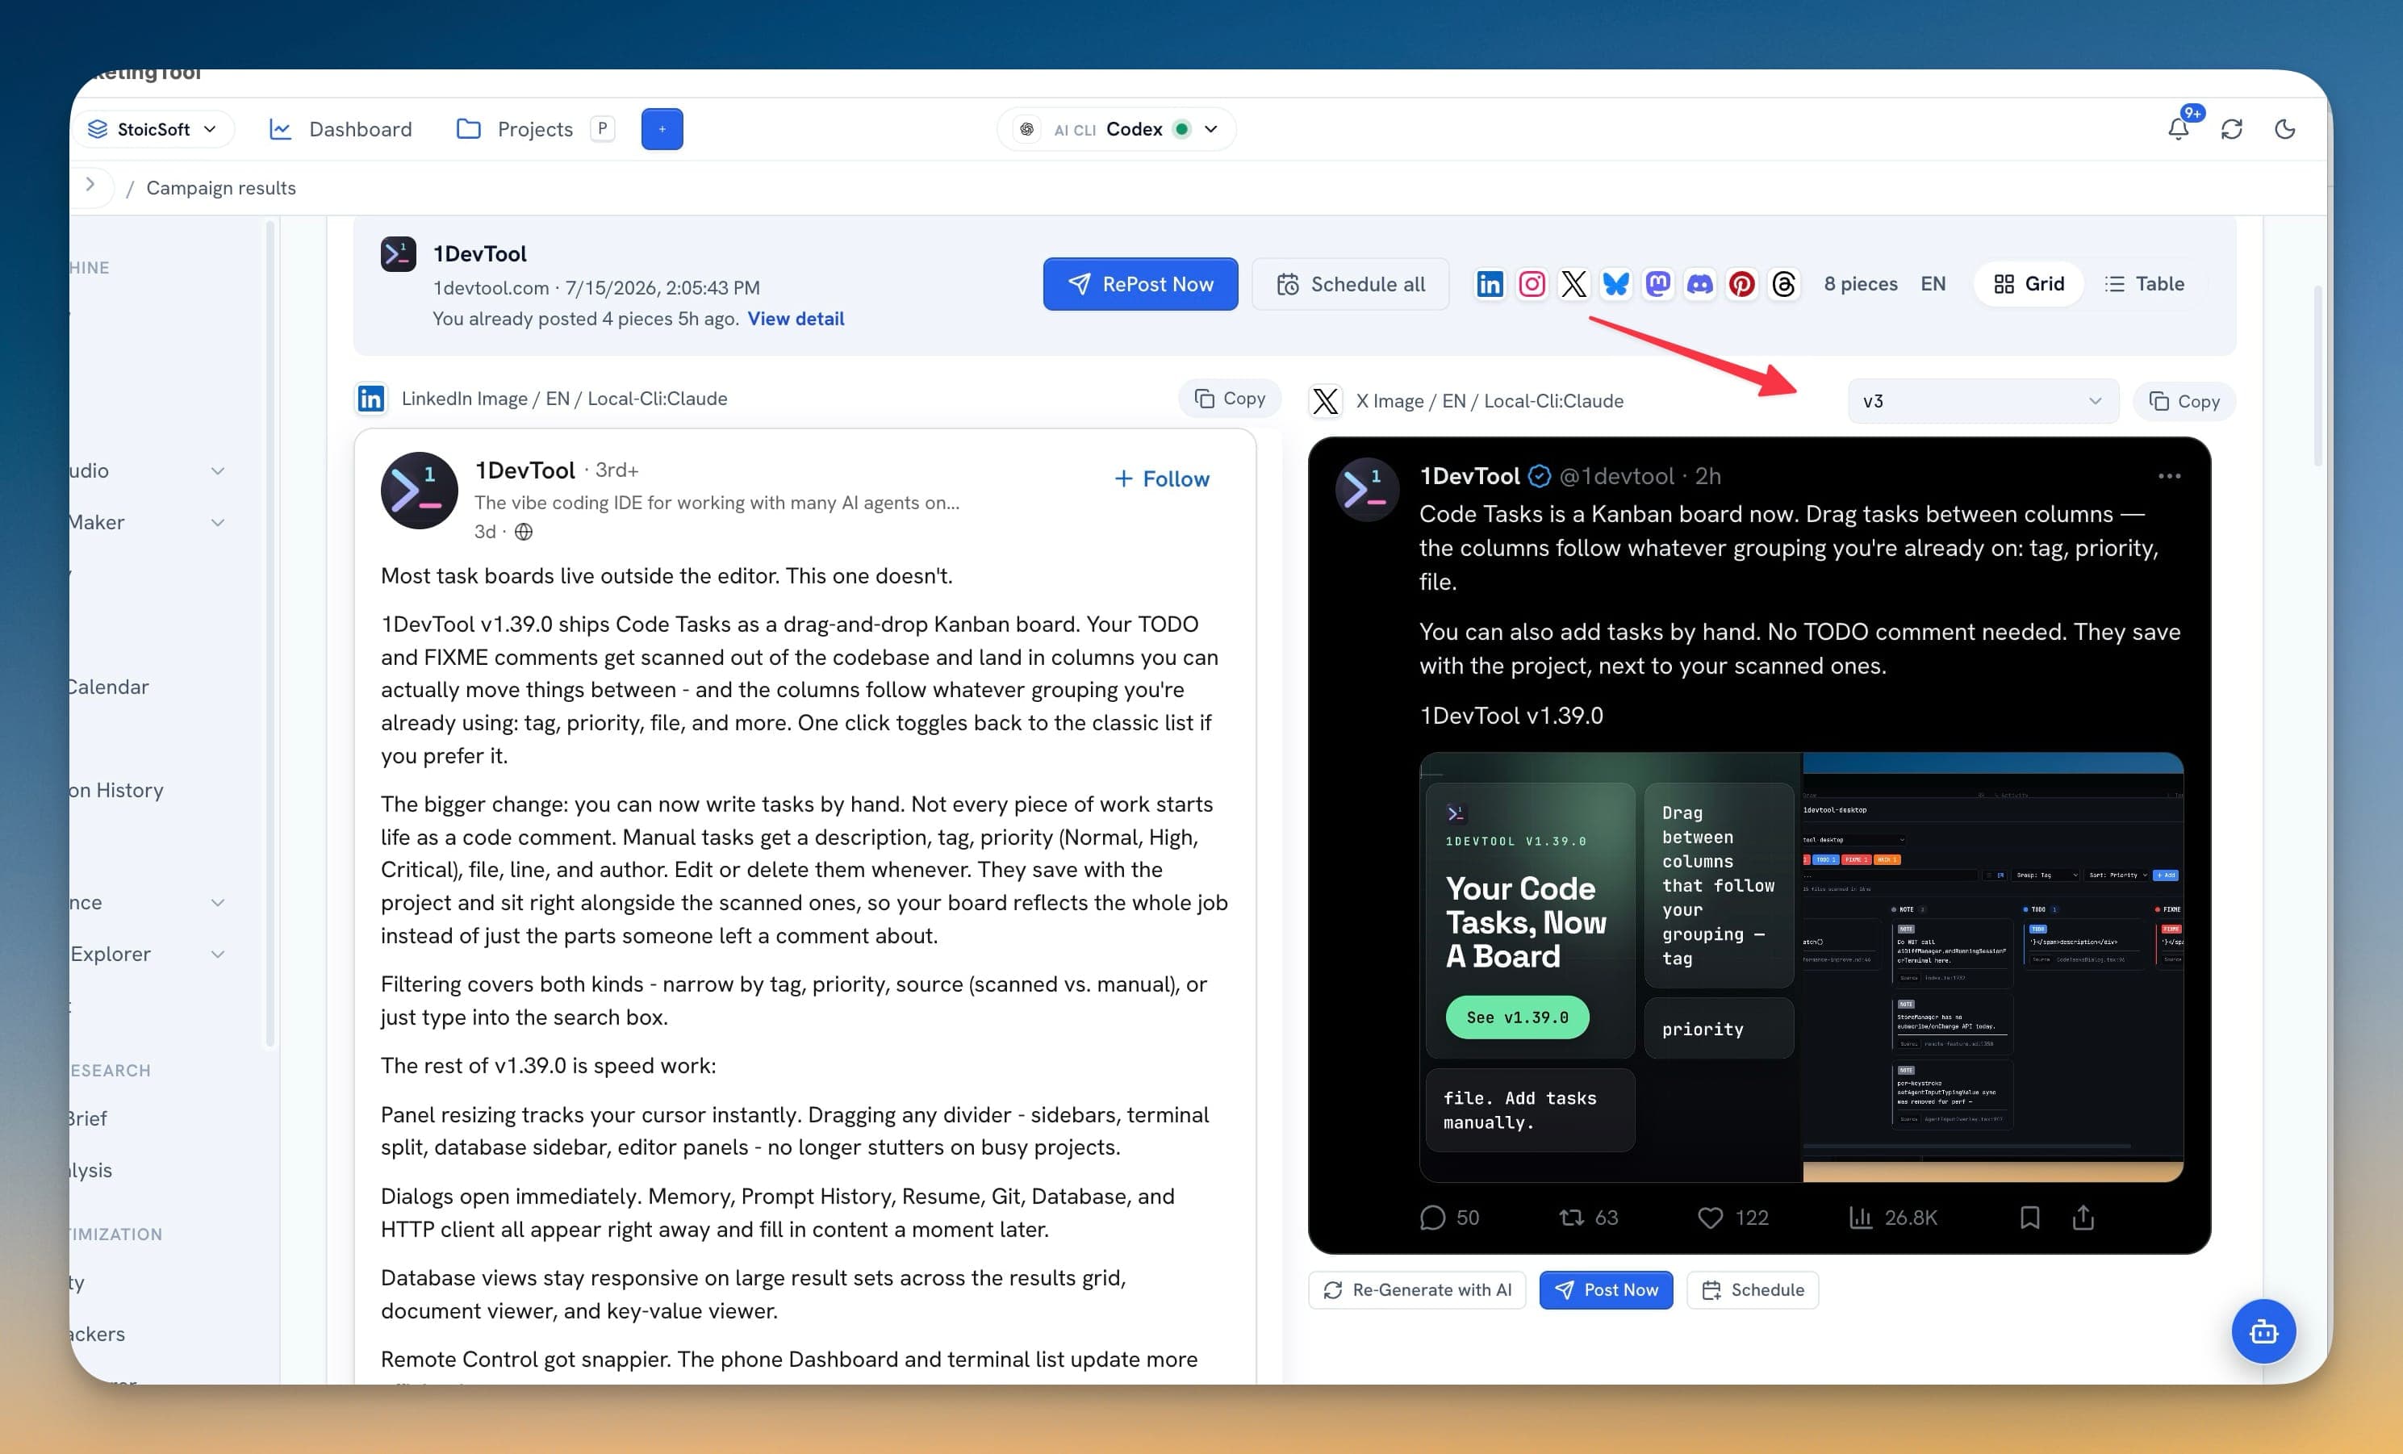Expand the sidebar Maker section chevron
This screenshot has width=2403, height=1454.
point(218,523)
